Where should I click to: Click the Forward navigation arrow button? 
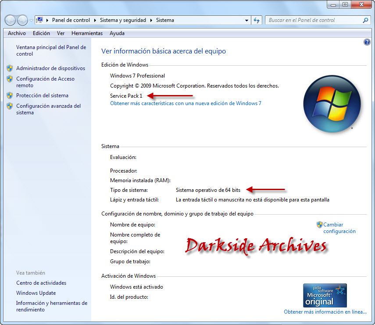point(23,20)
